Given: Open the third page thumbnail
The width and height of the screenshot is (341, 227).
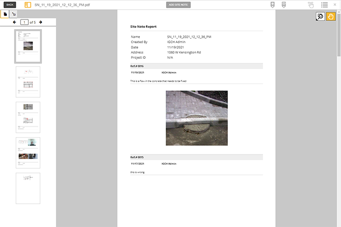Looking at the screenshot, I should pos(28,117).
